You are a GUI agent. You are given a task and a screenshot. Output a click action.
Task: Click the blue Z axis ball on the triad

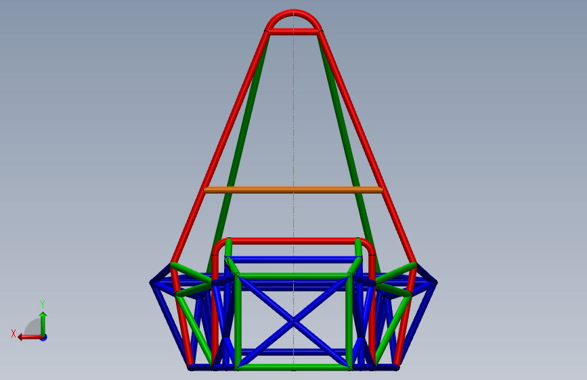(44, 337)
